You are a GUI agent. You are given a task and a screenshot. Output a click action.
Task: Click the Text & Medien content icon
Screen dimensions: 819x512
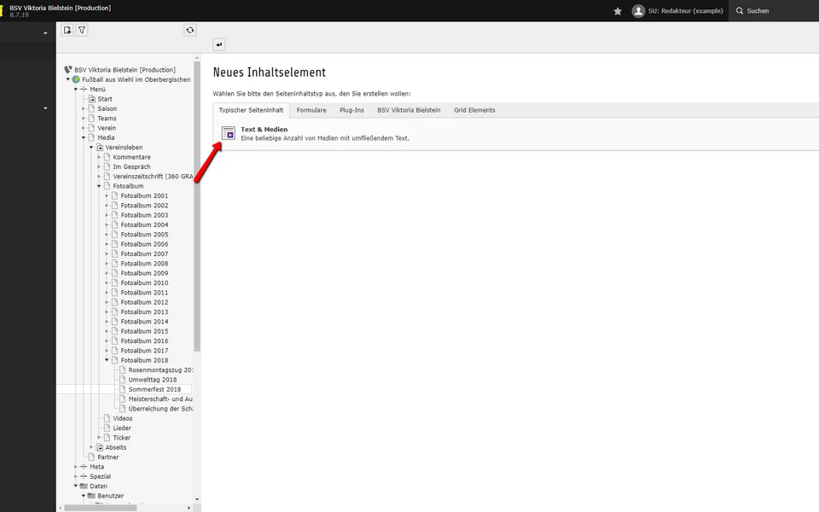(228, 133)
